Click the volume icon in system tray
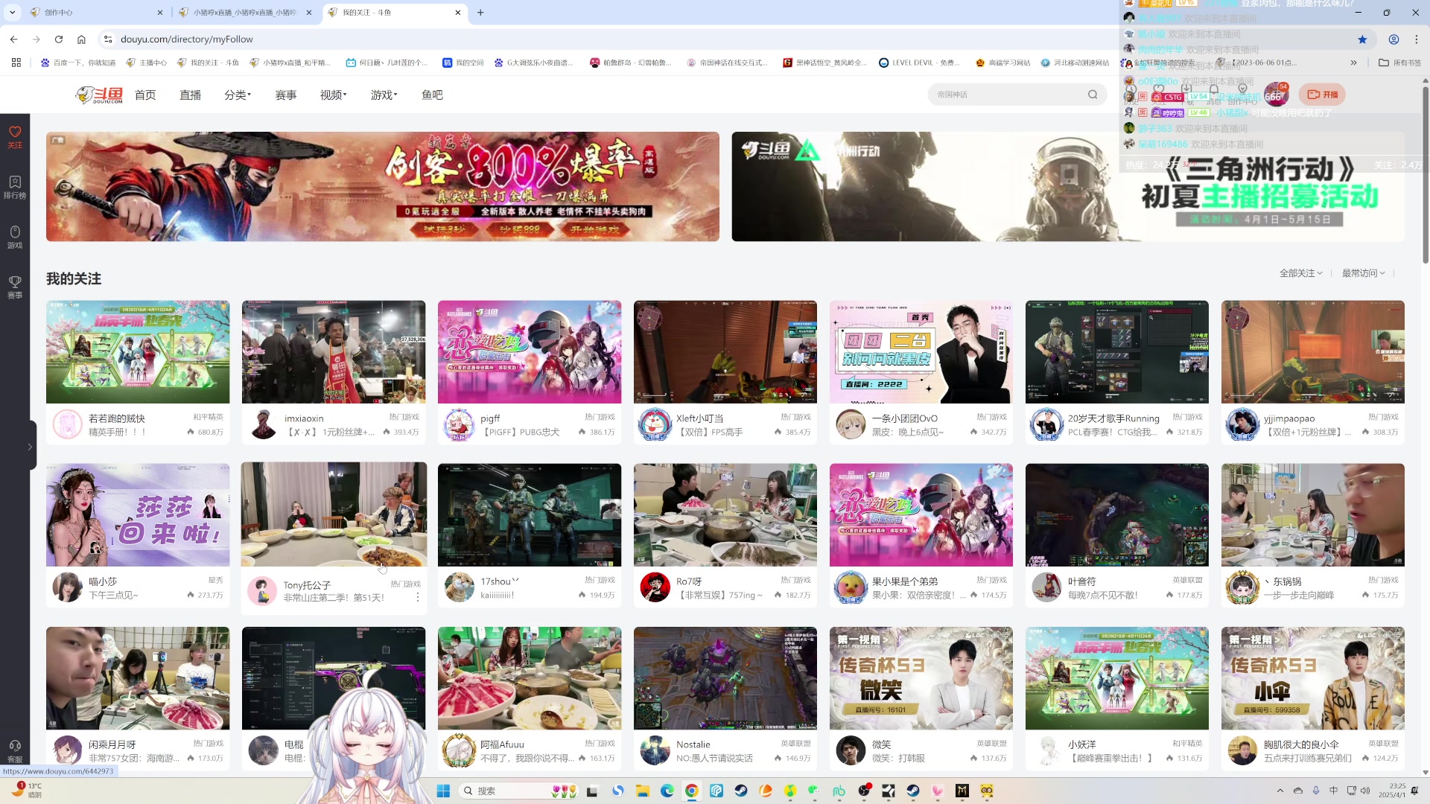Viewport: 1430px width, 804px height. click(x=1365, y=791)
